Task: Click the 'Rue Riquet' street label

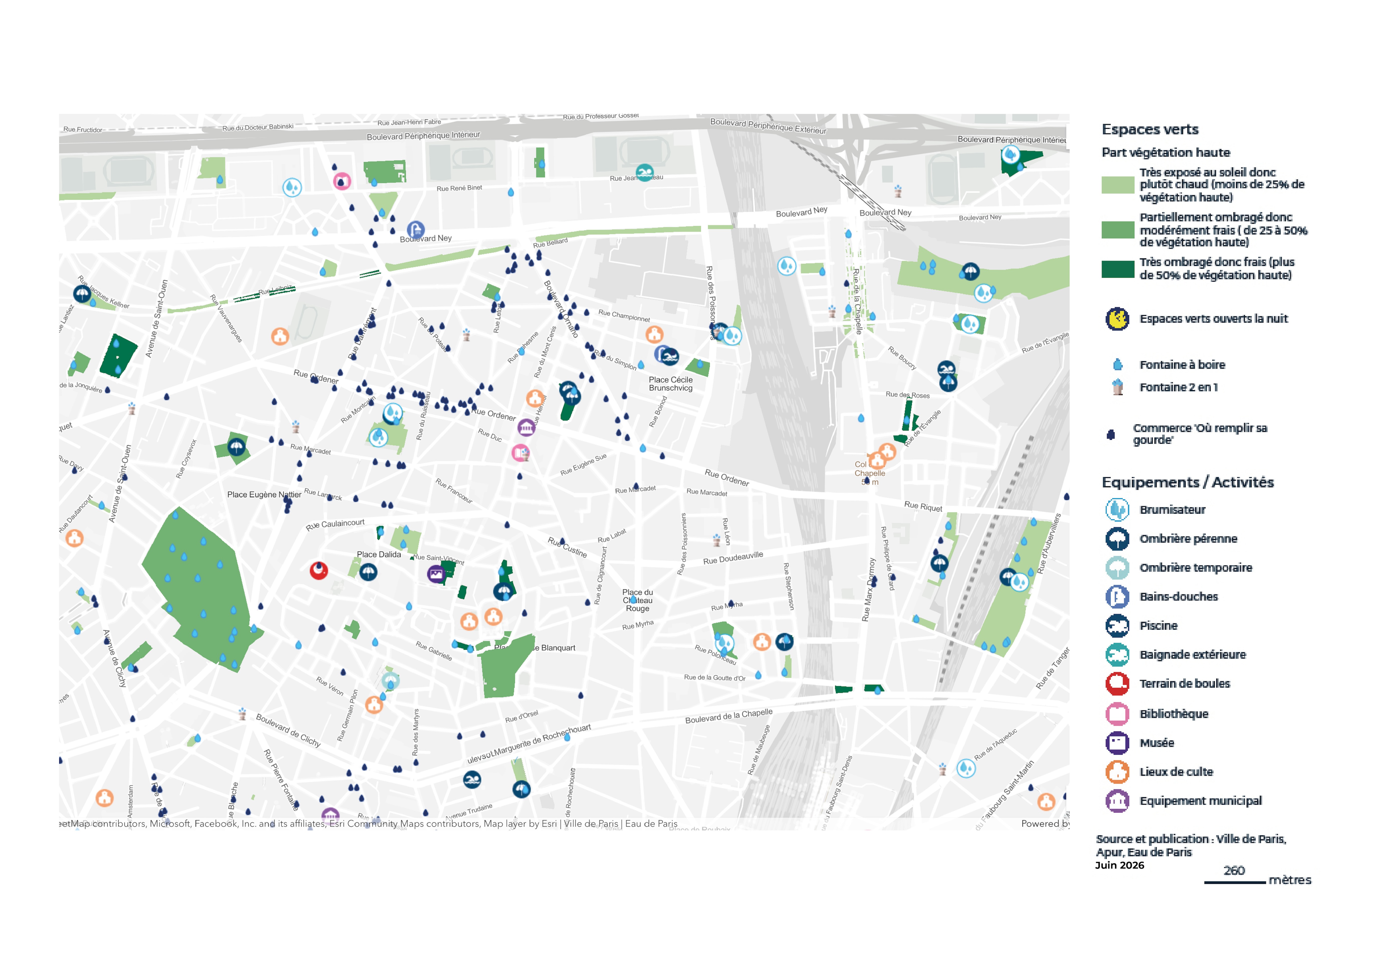Action: click(923, 506)
